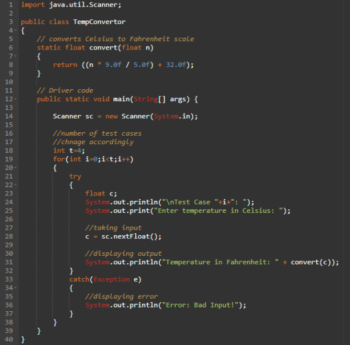Click the convert method name on line 6
This screenshot has width=350, height=345.
pyautogui.click(x=103, y=48)
